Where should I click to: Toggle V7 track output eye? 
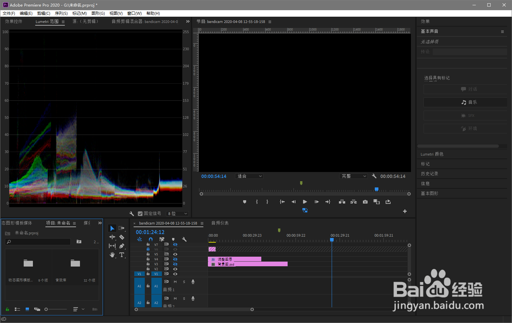[x=175, y=245]
